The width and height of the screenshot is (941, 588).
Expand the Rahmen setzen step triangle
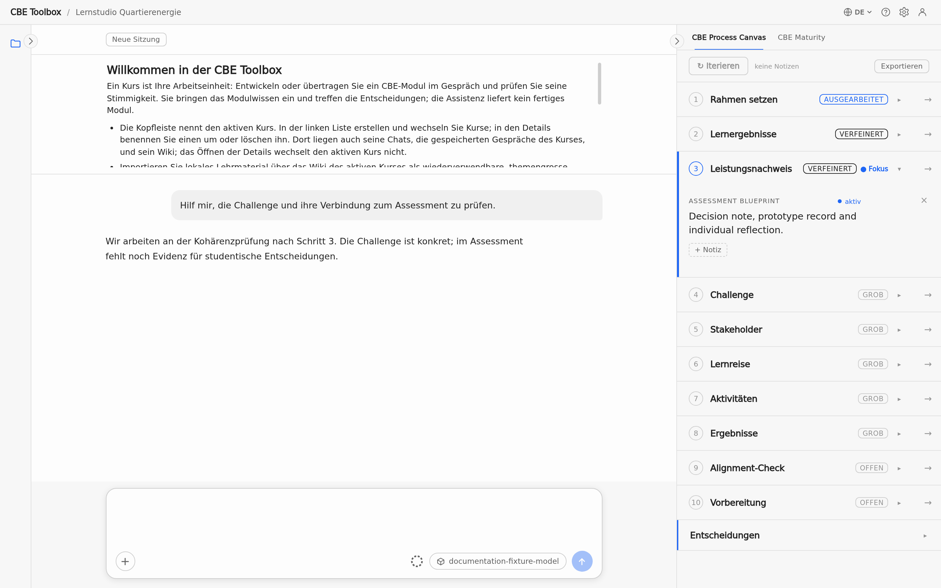899,100
